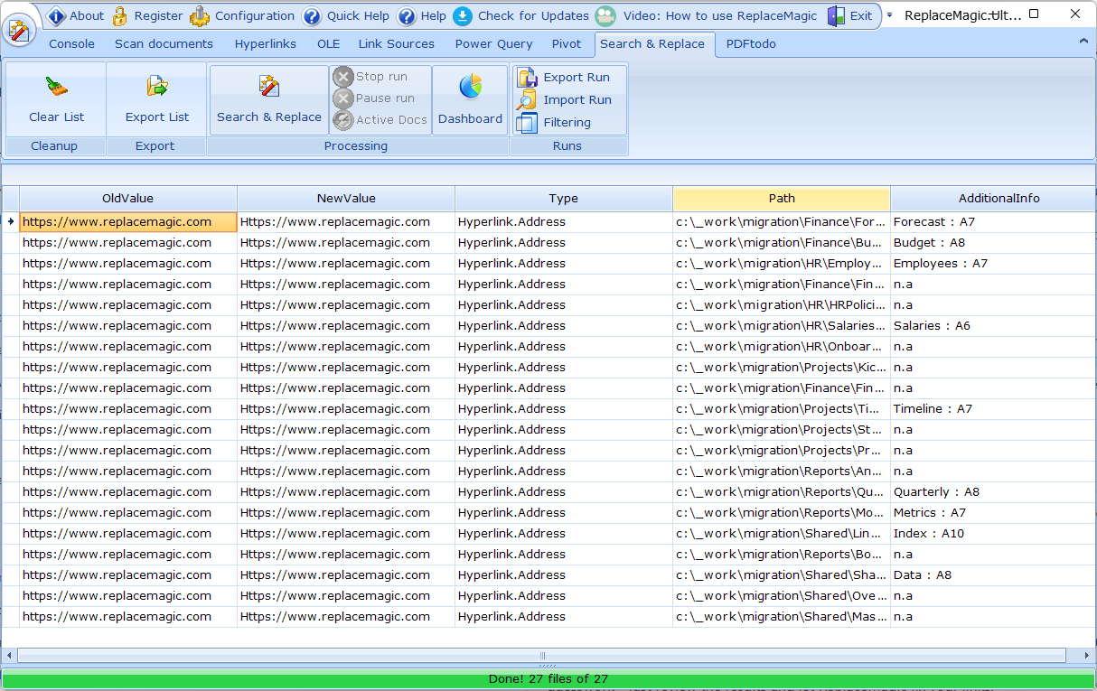Image resolution: width=1097 pixels, height=691 pixels.
Task: Click the horizontal scrollbar right arrow
Action: pyautogui.click(x=1087, y=656)
